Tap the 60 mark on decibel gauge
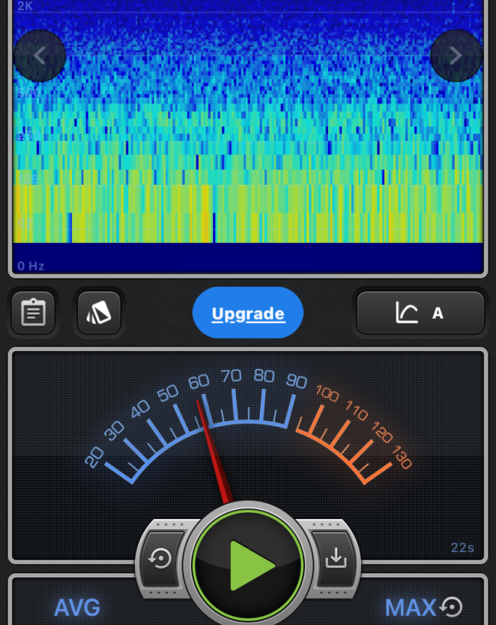 coord(199,382)
